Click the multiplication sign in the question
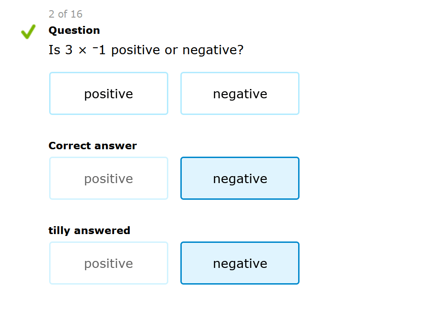Screen dimensions: 421x311 tap(83, 51)
